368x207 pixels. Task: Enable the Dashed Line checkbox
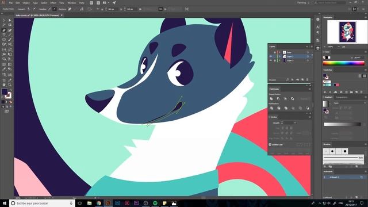pyautogui.click(x=270, y=144)
